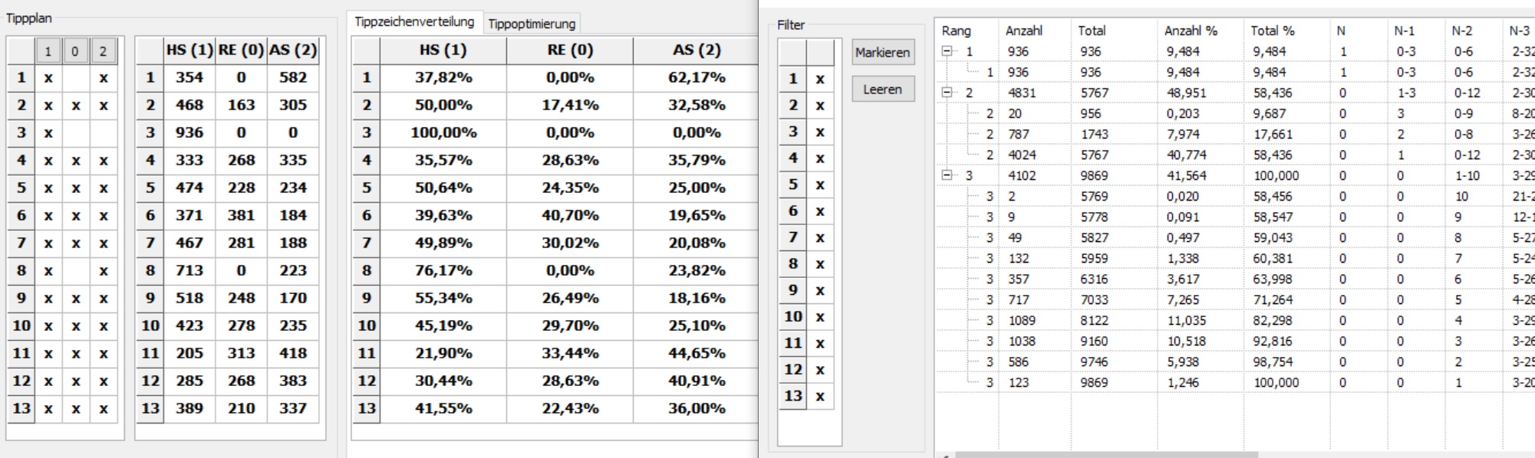
Task: Open the Tippzeichenverteilung tab
Action: coord(414,21)
